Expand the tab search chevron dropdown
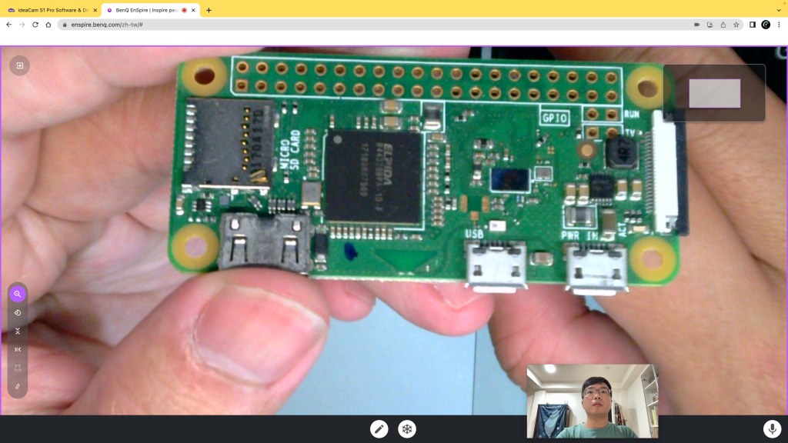Viewport: 788px width, 443px height. tap(779, 10)
